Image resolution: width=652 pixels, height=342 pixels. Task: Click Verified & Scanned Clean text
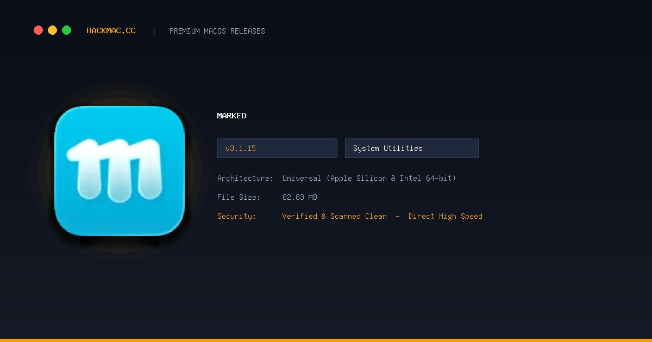point(335,216)
